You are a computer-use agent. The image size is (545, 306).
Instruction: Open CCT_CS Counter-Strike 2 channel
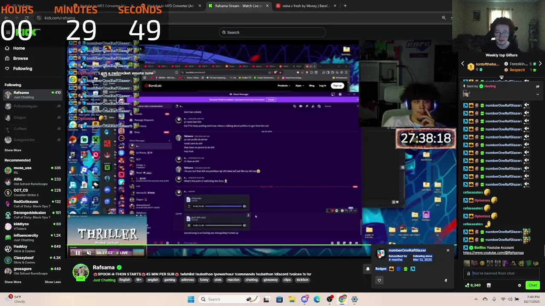point(33,193)
